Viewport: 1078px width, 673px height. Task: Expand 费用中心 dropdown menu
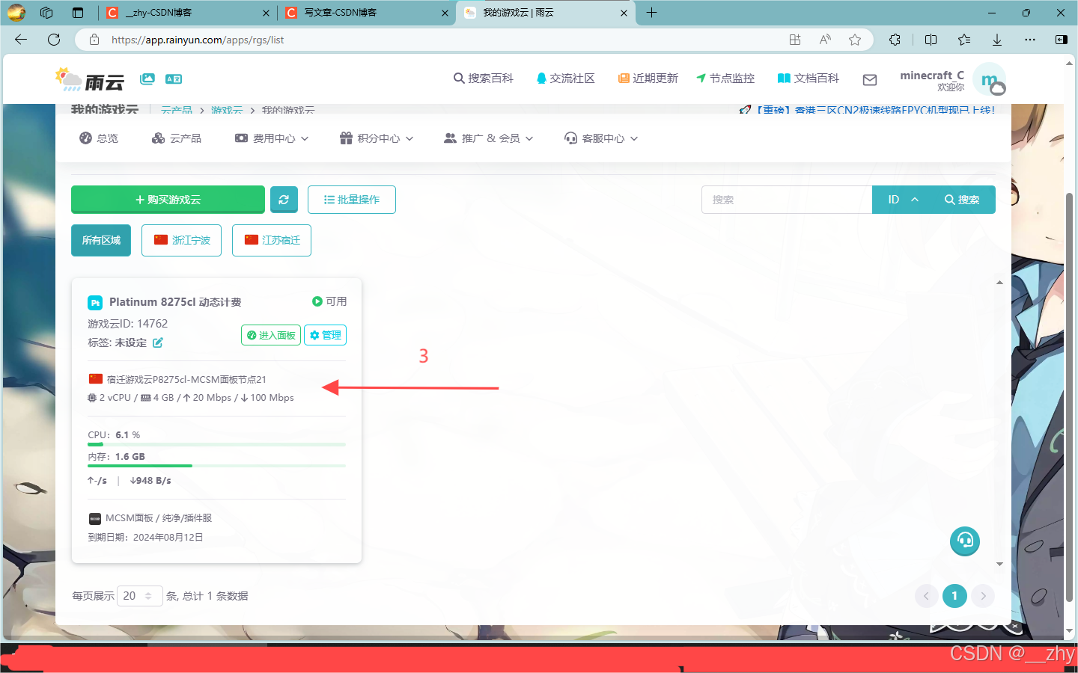coord(272,138)
